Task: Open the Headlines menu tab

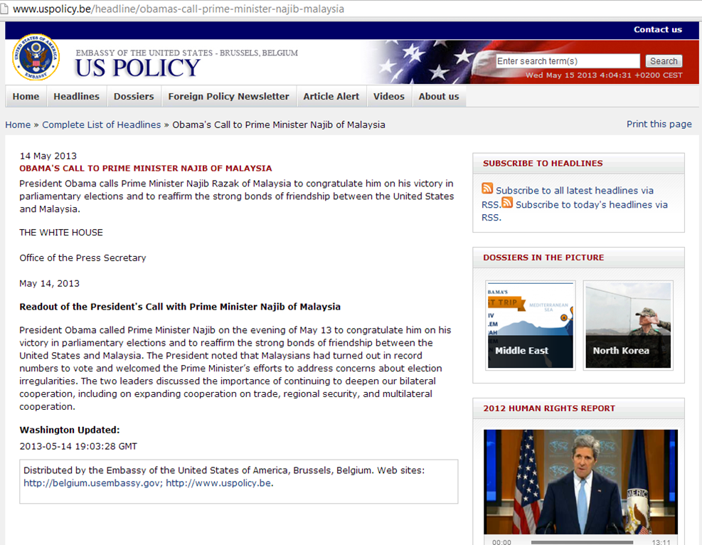Action: pyautogui.click(x=77, y=96)
